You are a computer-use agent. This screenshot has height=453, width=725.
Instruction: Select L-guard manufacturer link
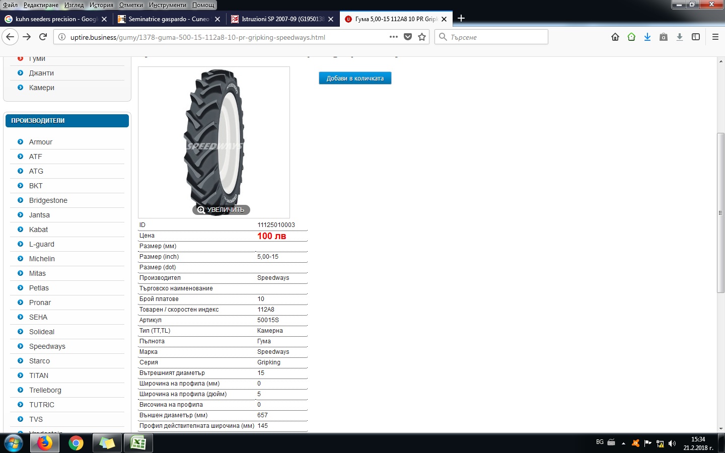(x=42, y=244)
